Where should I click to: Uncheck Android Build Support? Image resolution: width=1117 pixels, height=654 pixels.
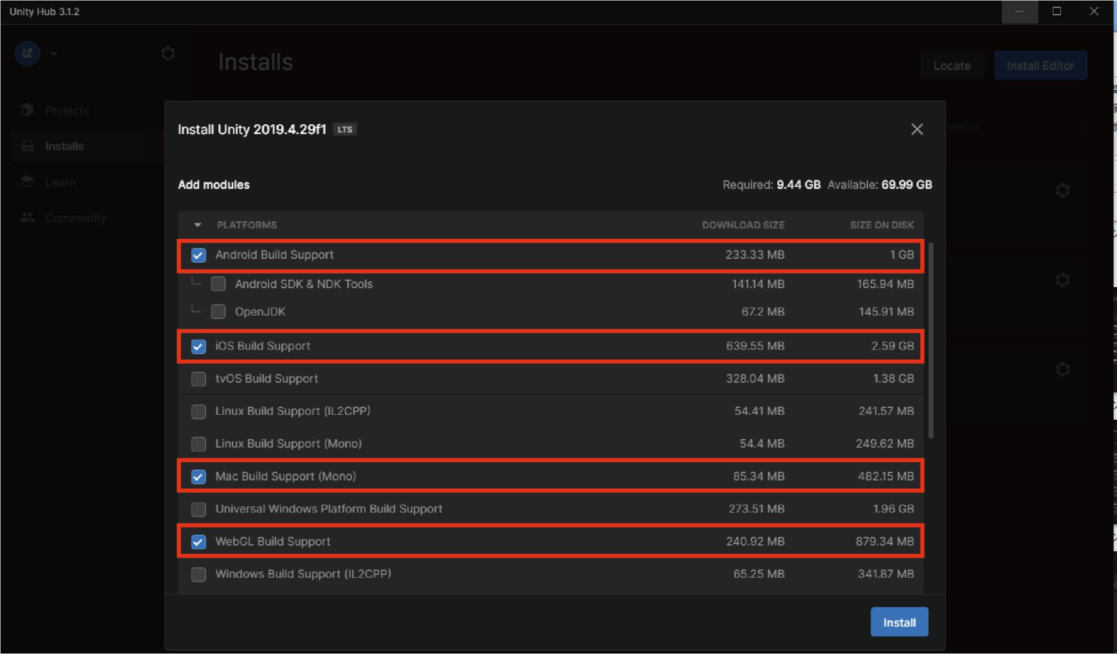pyautogui.click(x=199, y=255)
